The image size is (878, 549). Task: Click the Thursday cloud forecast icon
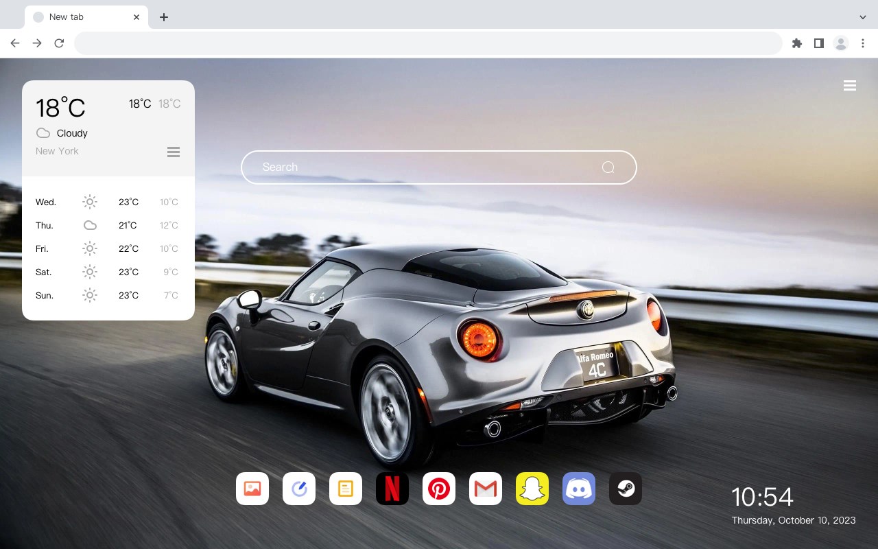click(90, 225)
